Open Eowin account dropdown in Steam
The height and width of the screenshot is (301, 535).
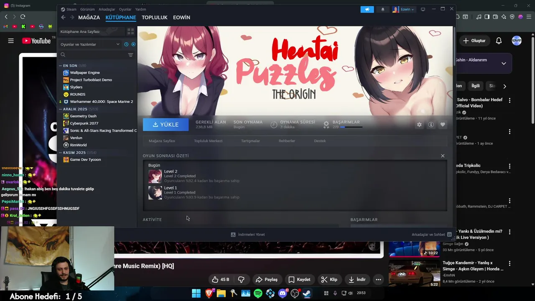coord(403,9)
